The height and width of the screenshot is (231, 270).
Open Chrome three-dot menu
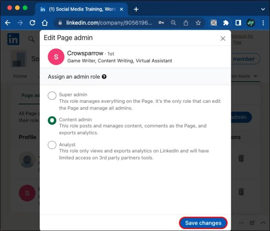(263, 23)
